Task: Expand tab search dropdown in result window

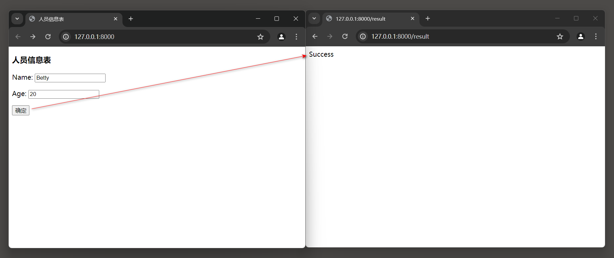Action: [x=314, y=18]
